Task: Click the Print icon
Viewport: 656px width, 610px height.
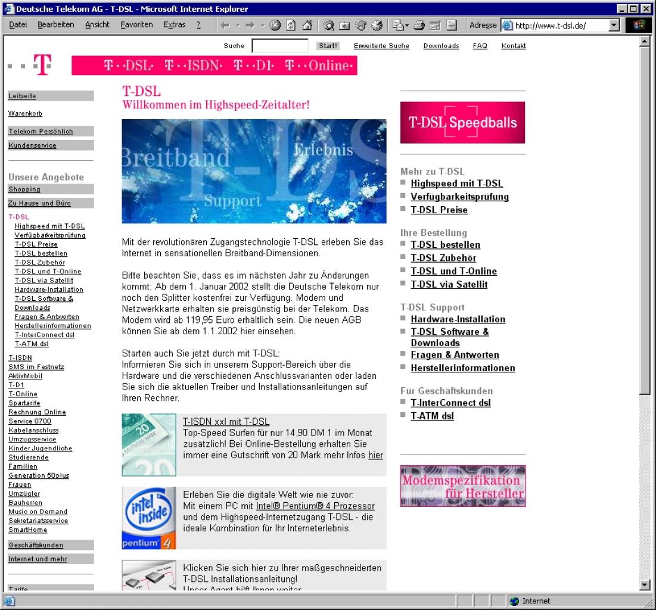Action: pos(419,26)
